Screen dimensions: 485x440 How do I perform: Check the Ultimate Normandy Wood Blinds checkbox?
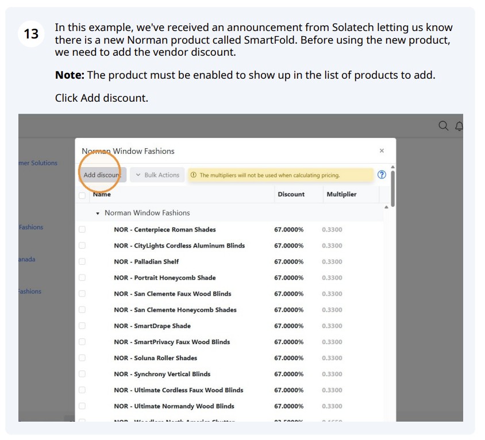[x=82, y=406]
